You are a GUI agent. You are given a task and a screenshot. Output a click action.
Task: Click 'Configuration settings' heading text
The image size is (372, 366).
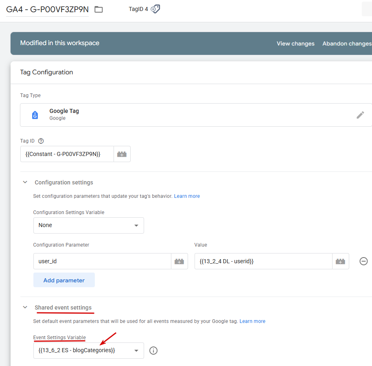pyautogui.click(x=64, y=182)
